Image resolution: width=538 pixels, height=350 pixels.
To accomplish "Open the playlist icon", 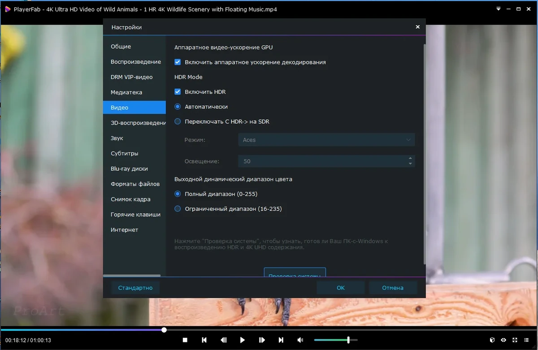I will pos(526,340).
